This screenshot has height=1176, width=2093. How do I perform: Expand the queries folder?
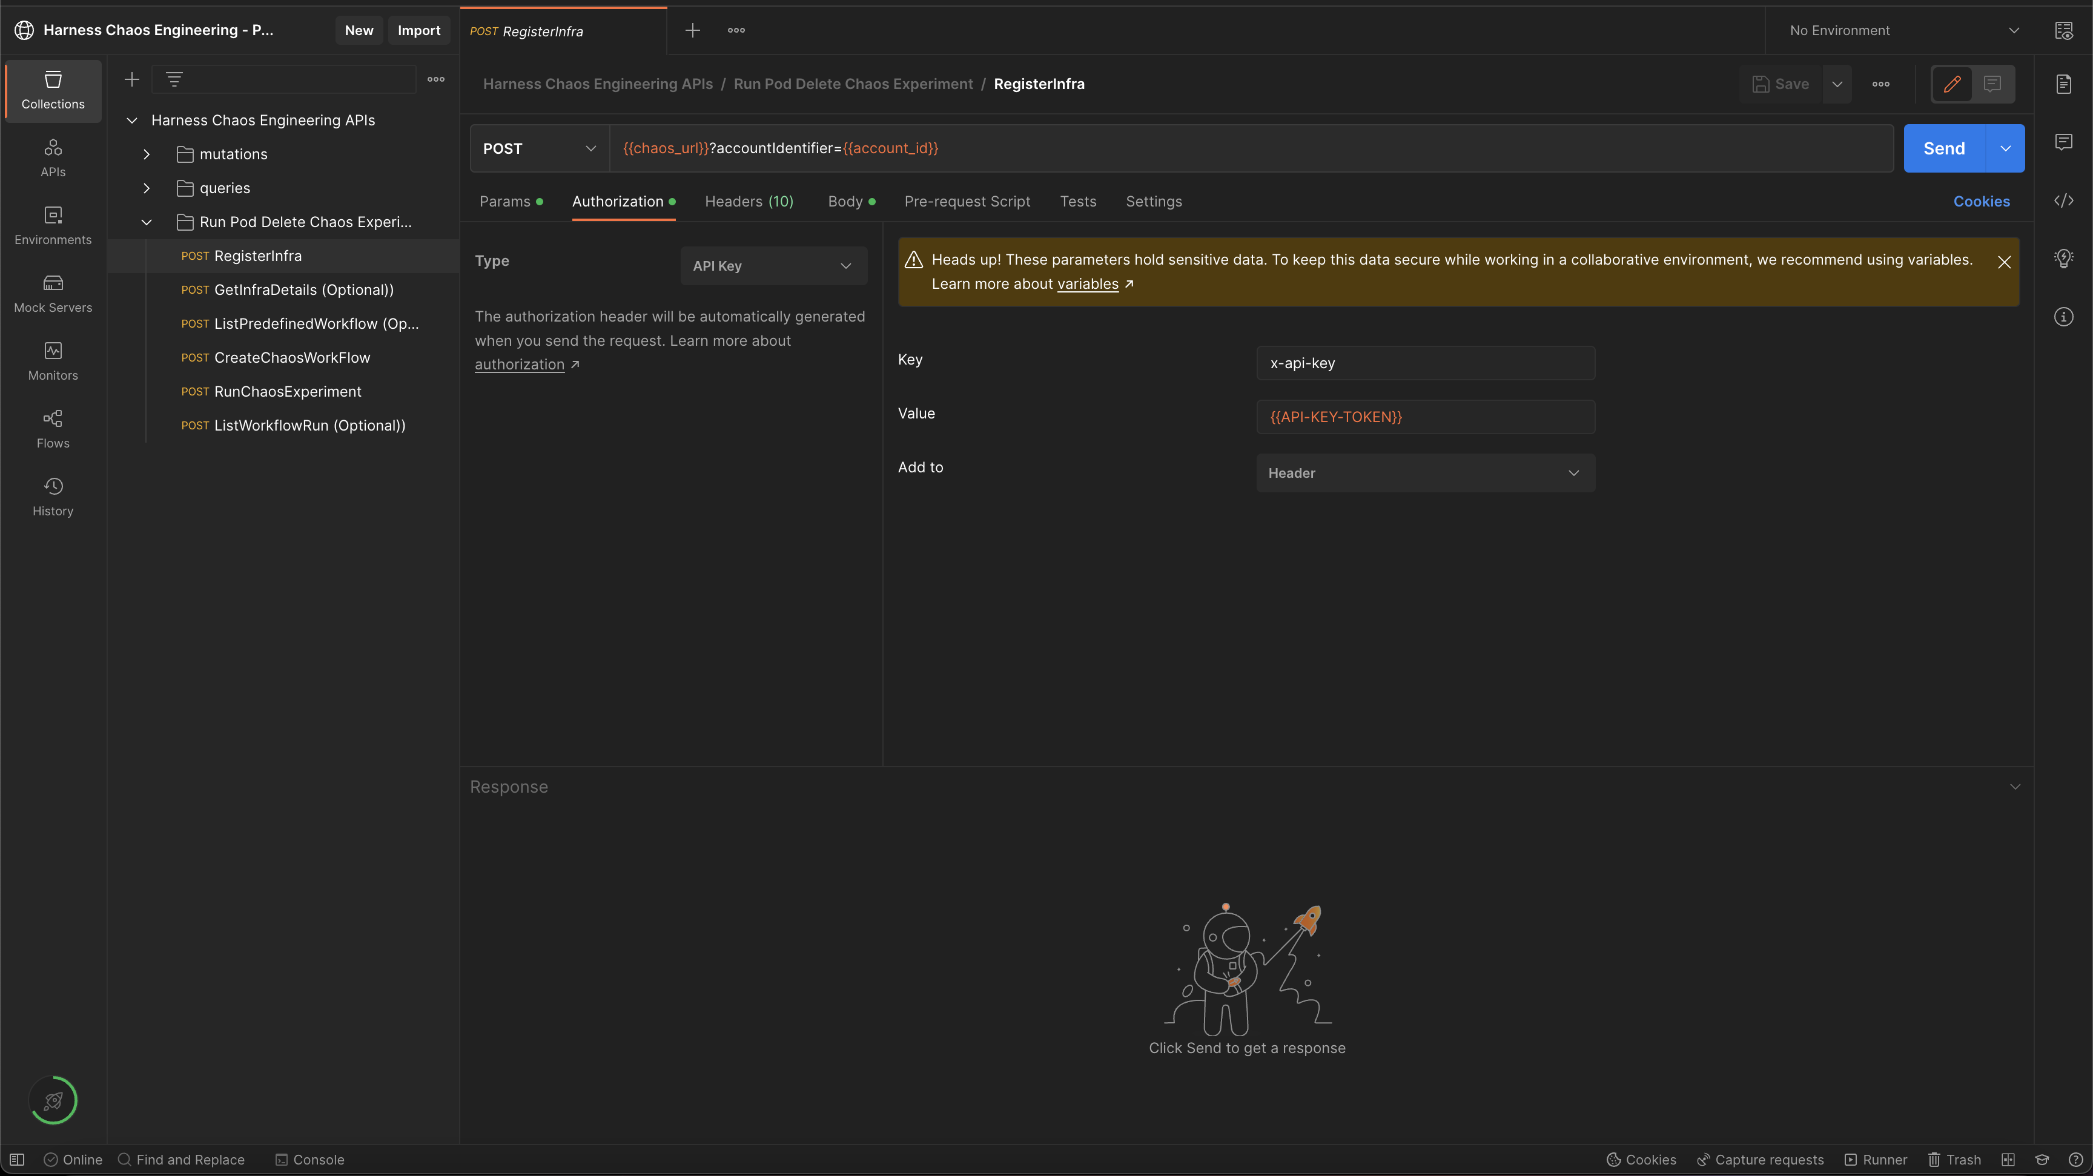click(x=147, y=187)
